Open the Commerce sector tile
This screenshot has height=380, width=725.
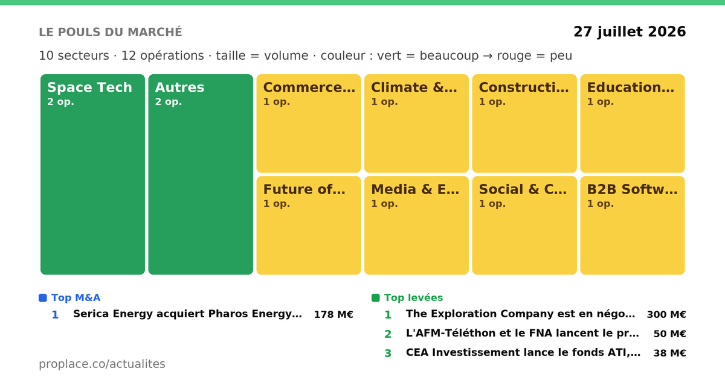(x=309, y=124)
